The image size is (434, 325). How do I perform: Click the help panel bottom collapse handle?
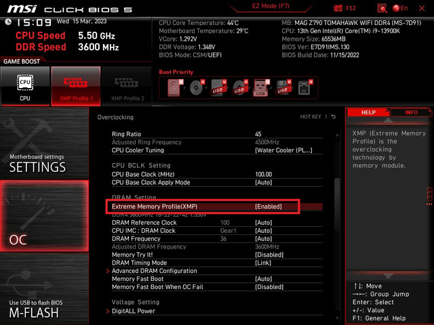point(388,276)
